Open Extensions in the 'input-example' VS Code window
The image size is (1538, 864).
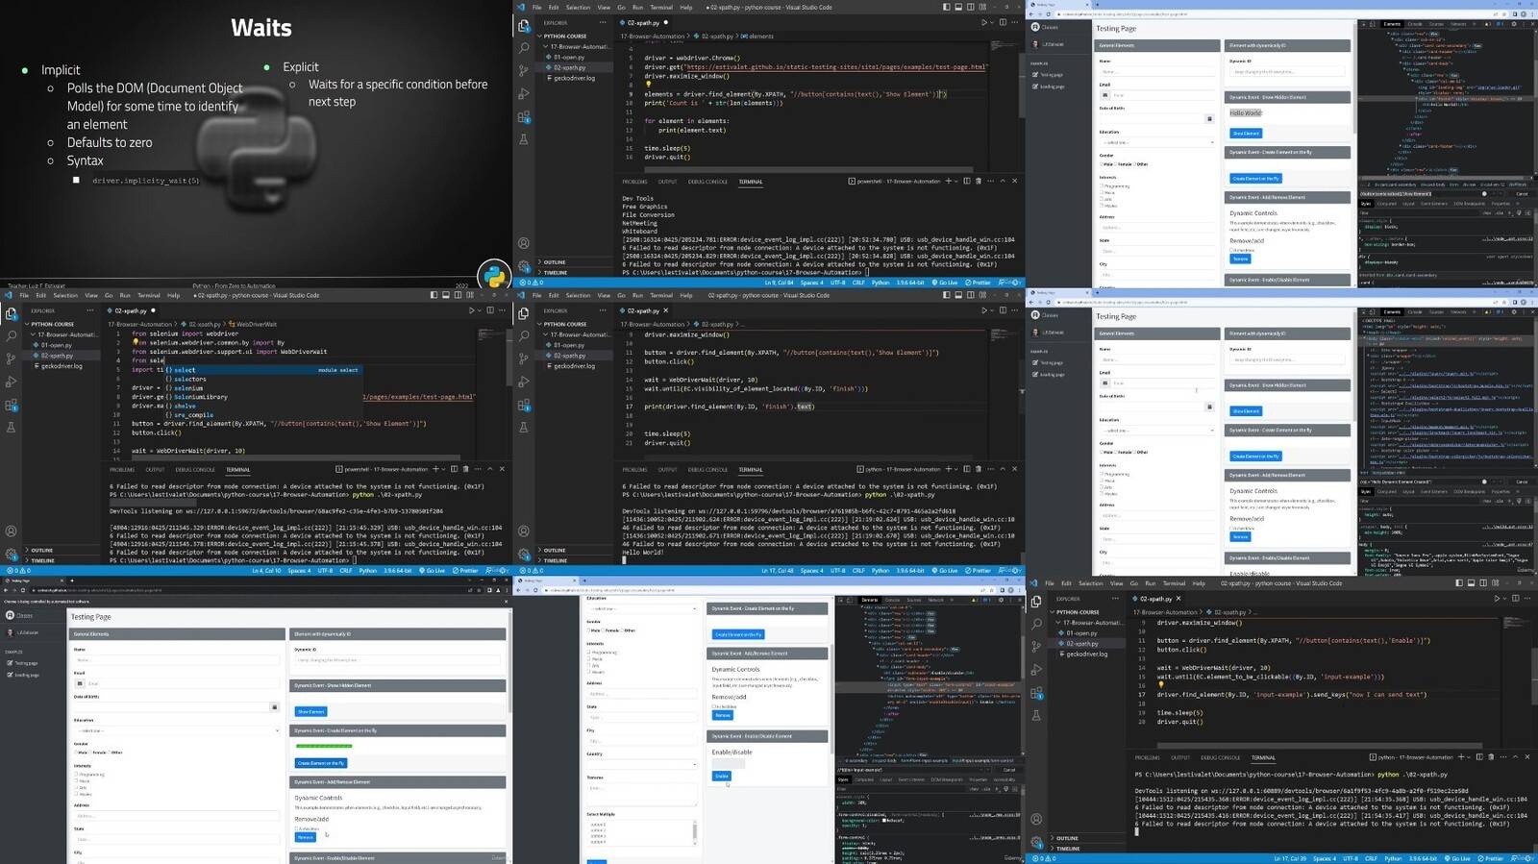pos(1036,693)
